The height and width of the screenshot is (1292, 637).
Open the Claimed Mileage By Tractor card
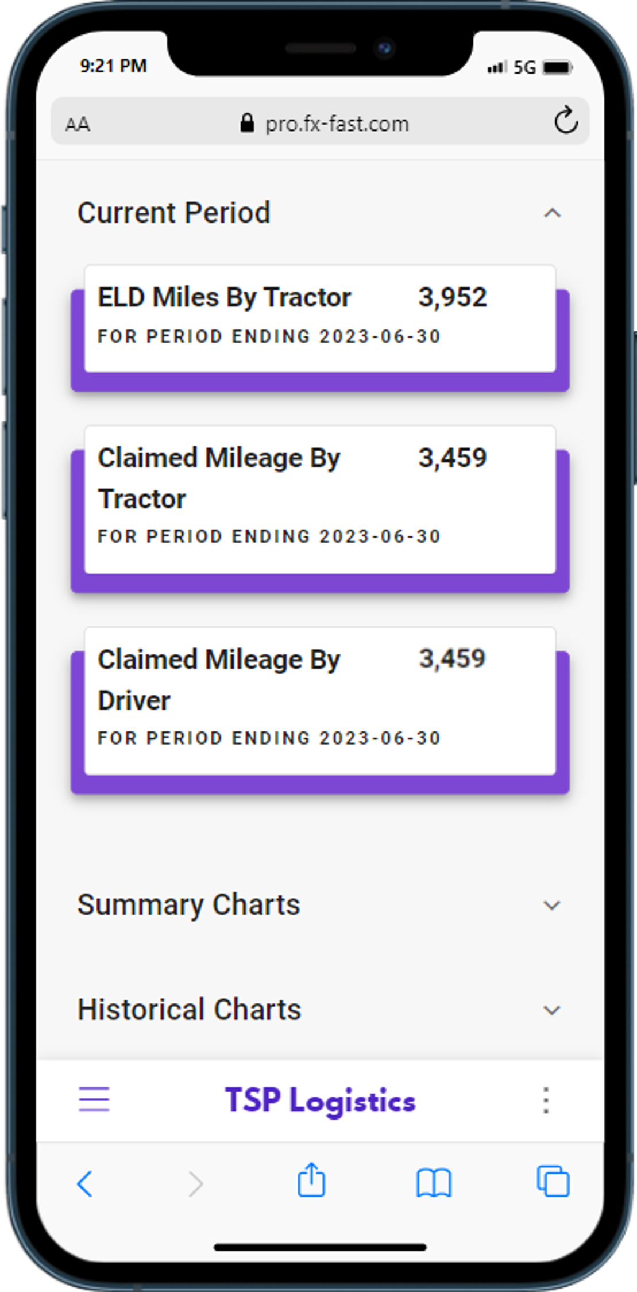click(x=320, y=499)
